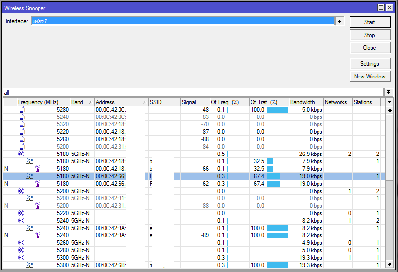Select the channel icon for 5180 5GHz-N

click(21, 154)
